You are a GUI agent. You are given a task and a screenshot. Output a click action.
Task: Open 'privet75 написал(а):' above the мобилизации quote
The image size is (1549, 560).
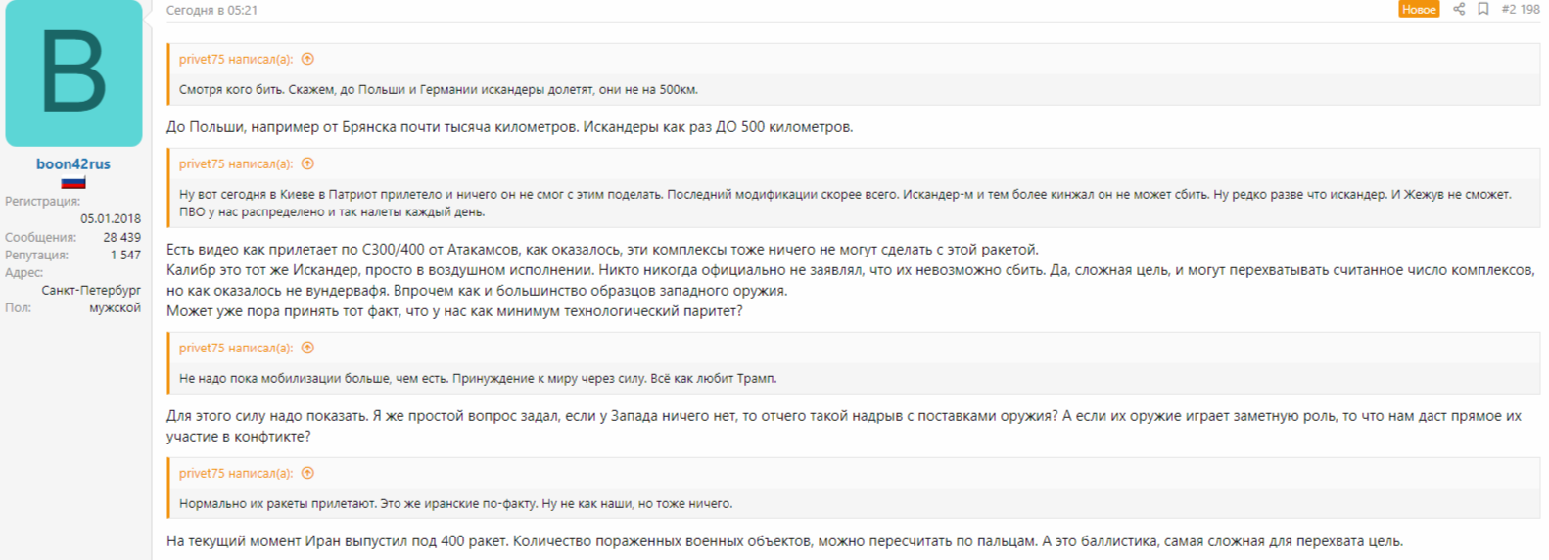[236, 348]
